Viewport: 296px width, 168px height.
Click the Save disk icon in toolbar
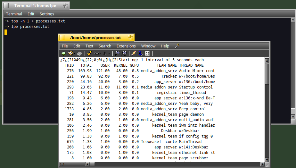79,54
